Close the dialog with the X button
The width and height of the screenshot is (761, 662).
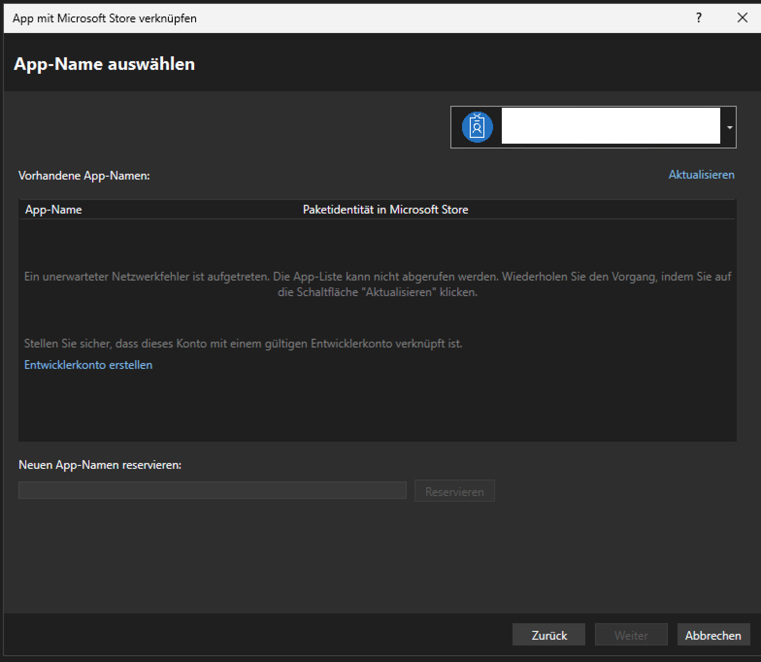[x=742, y=18]
